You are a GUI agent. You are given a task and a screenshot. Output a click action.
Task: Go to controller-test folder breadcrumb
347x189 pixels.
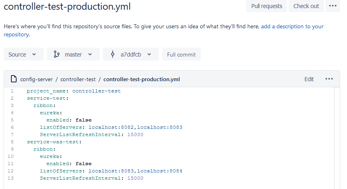[x=78, y=79]
